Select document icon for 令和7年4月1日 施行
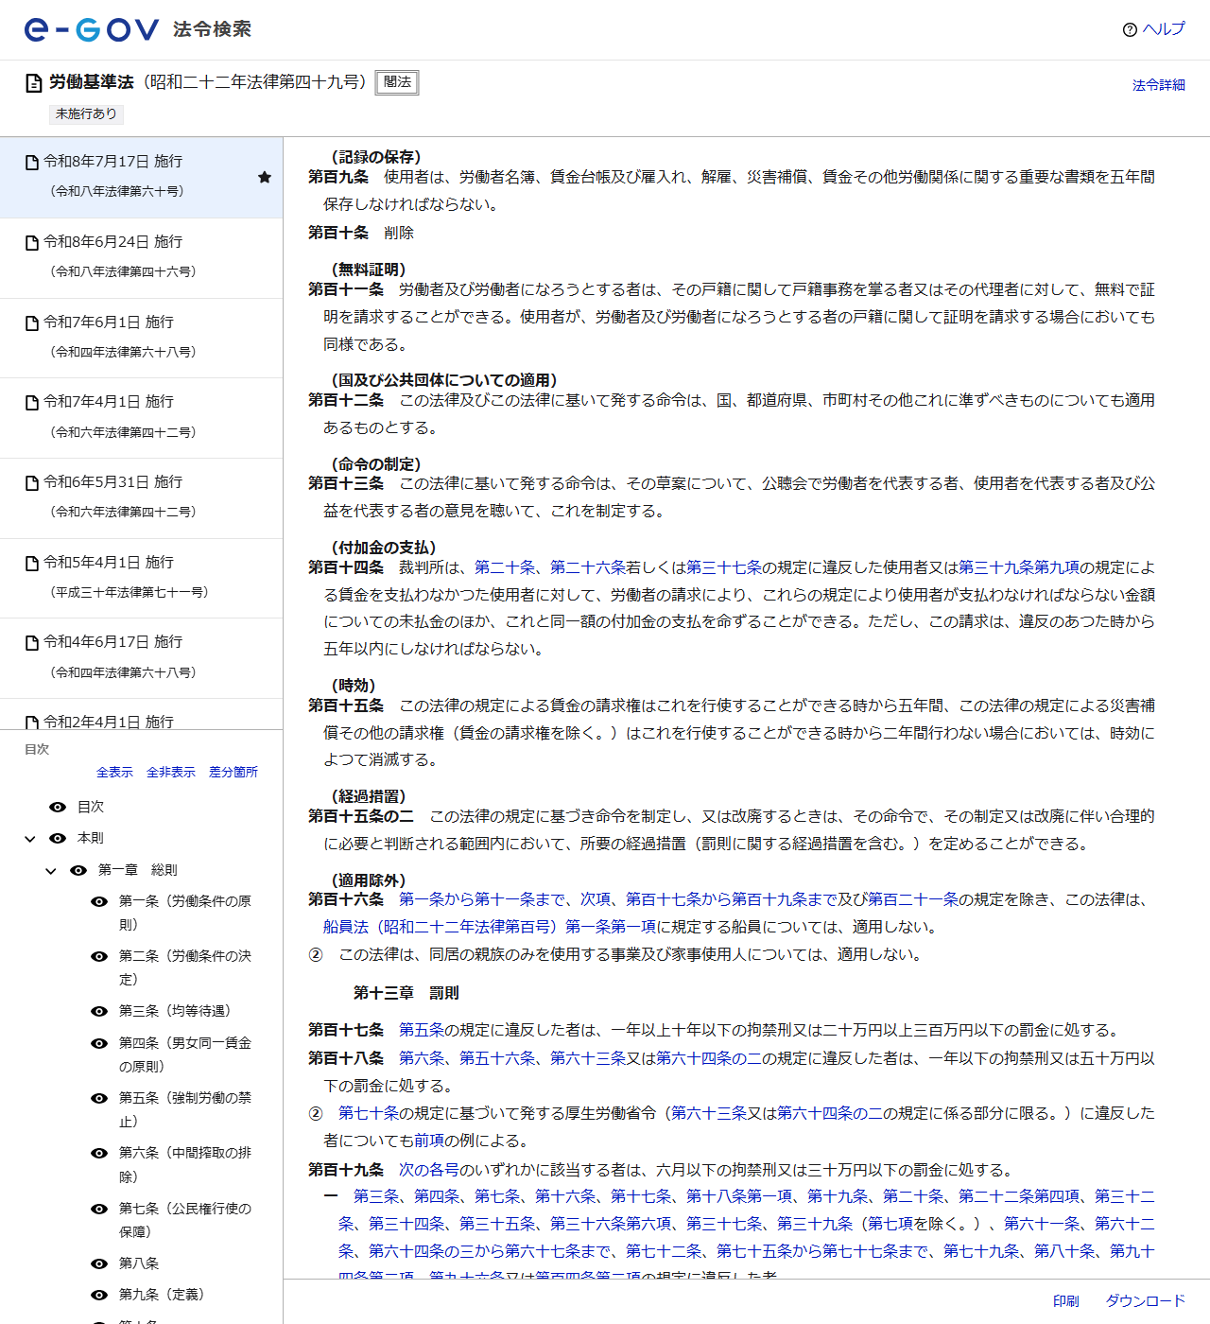 pyautogui.click(x=32, y=403)
